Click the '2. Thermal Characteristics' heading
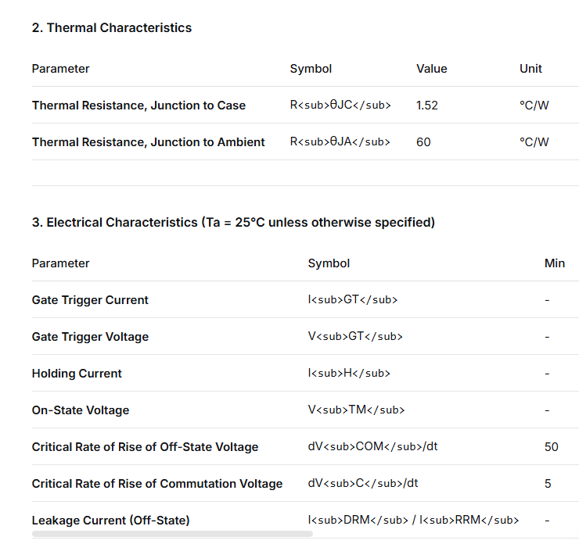Image resolution: width=579 pixels, height=544 pixels. tap(111, 27)
